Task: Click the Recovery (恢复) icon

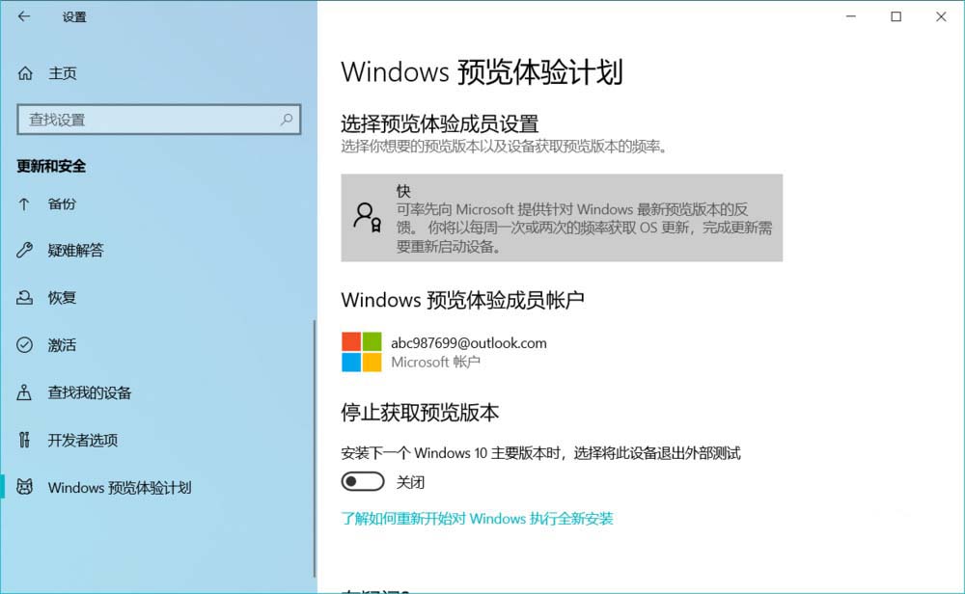Action: click(x=25, y=298)
